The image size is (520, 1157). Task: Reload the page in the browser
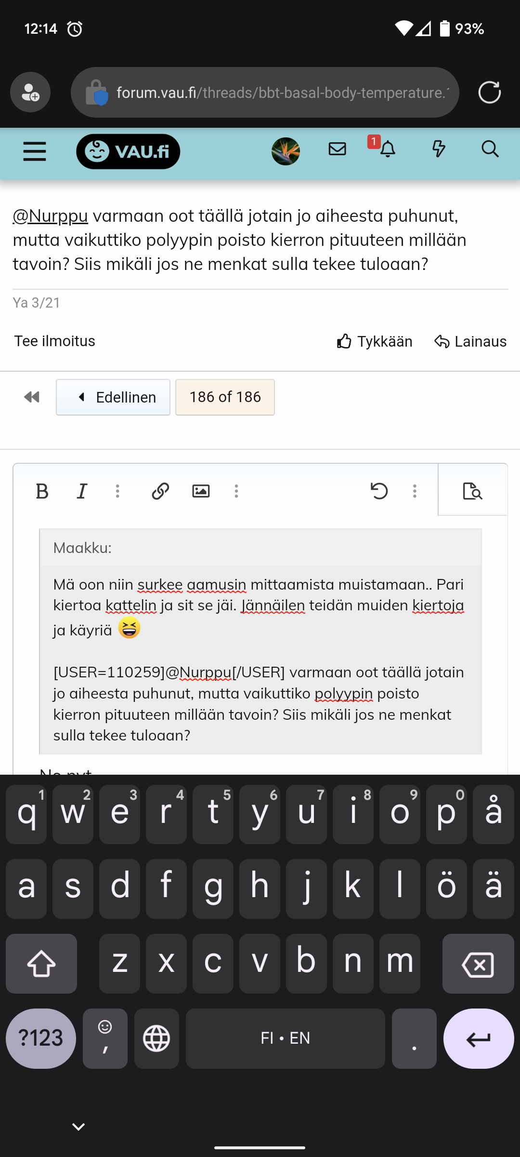click(x=490, y=92)
